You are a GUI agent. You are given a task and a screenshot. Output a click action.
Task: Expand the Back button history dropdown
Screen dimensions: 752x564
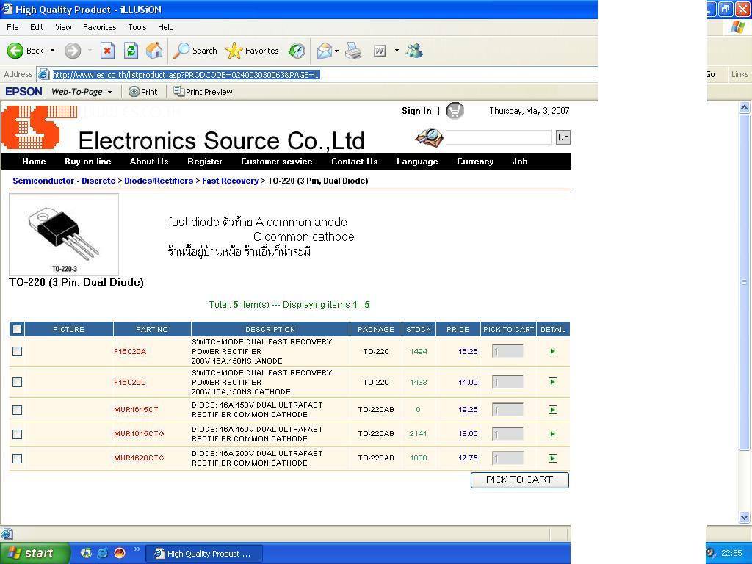52,51
